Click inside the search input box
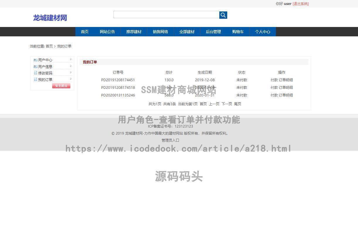 click(x=166, y=14)
